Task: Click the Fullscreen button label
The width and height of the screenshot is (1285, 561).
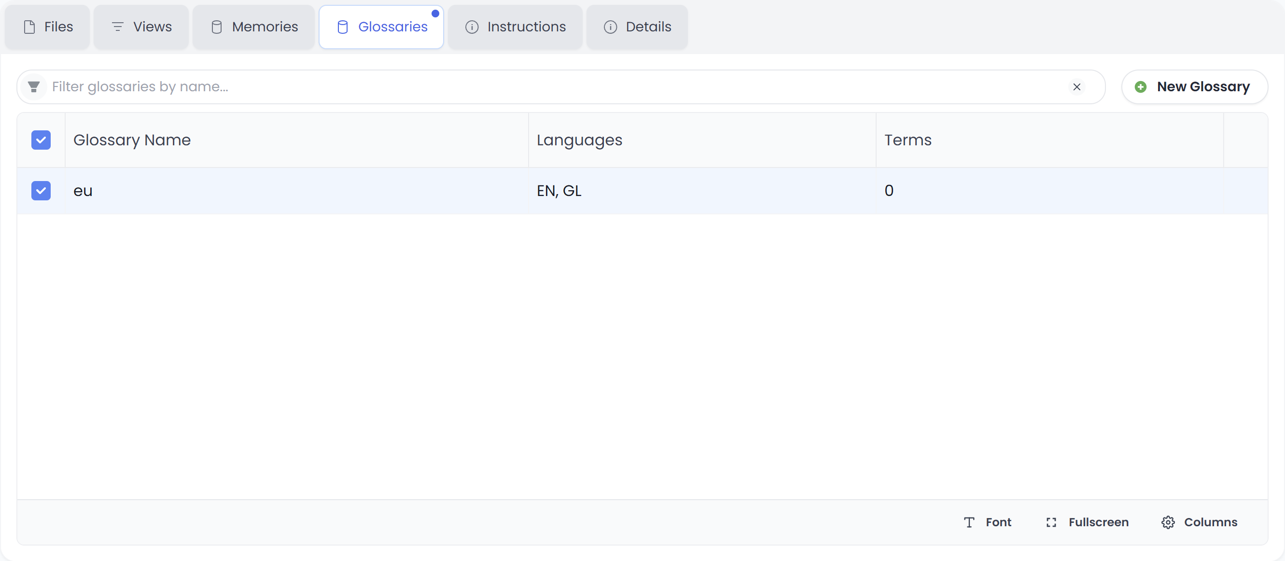Action: [1099, 522]
